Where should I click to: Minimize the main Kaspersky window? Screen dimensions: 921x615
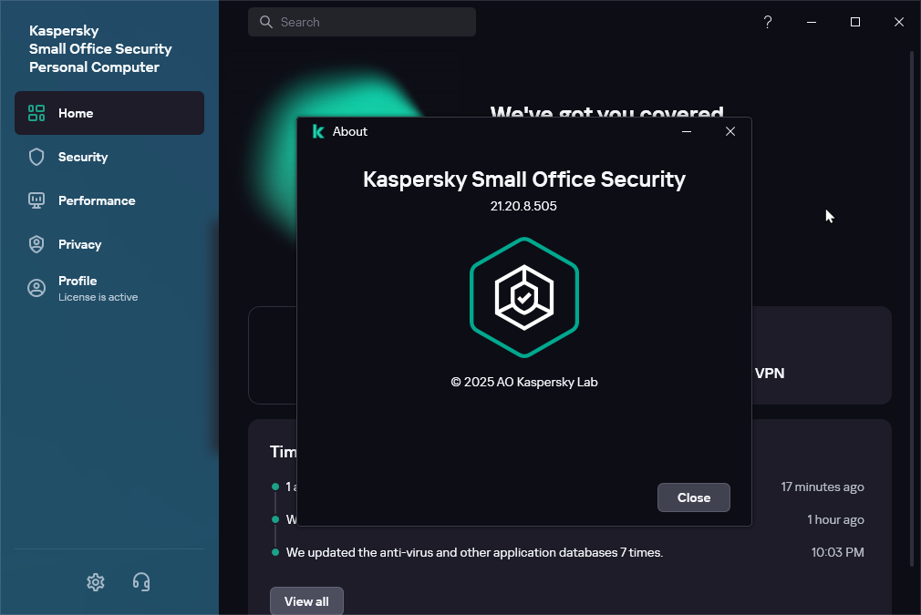click(x=812, y=22)
